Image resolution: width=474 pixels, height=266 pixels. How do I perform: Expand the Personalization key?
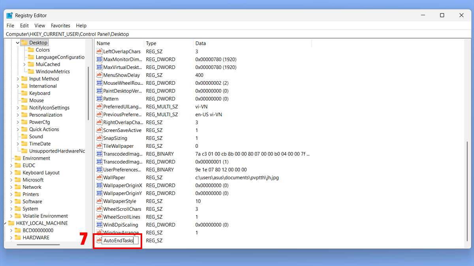(18, 115)
